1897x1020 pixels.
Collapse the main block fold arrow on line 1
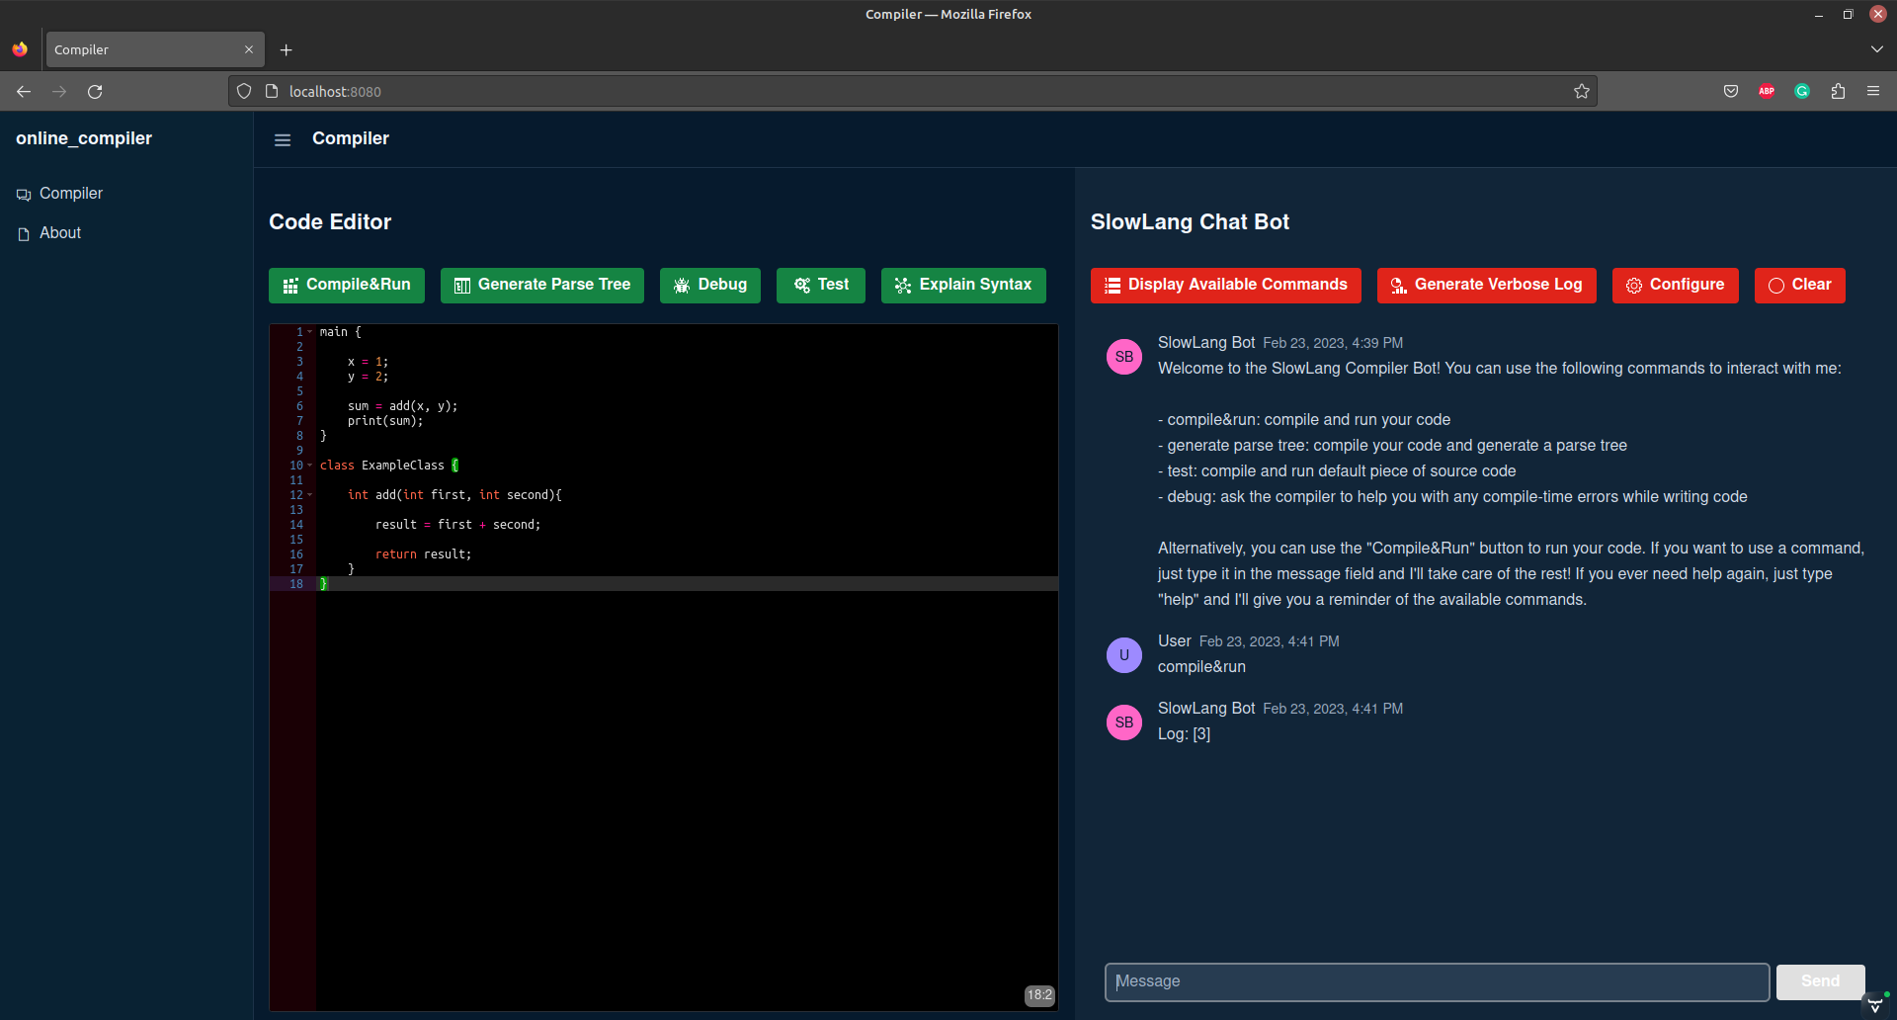pos(309,332)
